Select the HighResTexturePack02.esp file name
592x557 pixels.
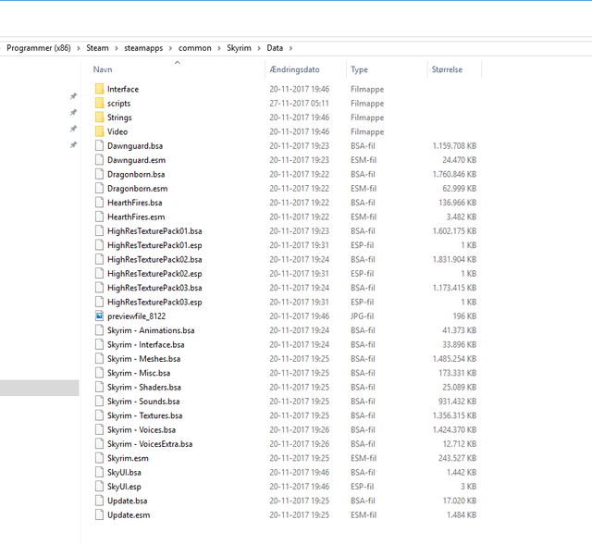pyautogui.click(x=154, y=273)
